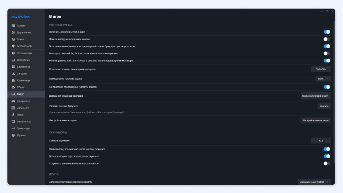Click the Облако cloud icon
Image resolution: width=343 pixels, height=193 pixels.
tap(13, 87)
